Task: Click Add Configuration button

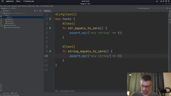Action: point(144,8)
